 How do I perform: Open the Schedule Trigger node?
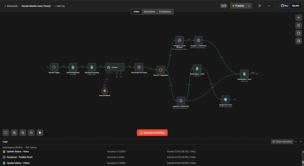(54, 67)
